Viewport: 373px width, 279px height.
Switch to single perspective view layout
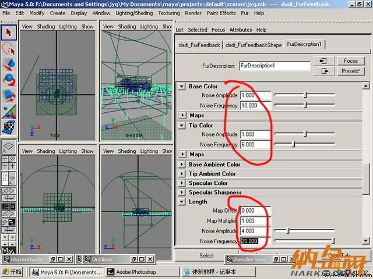pos(9,147)
